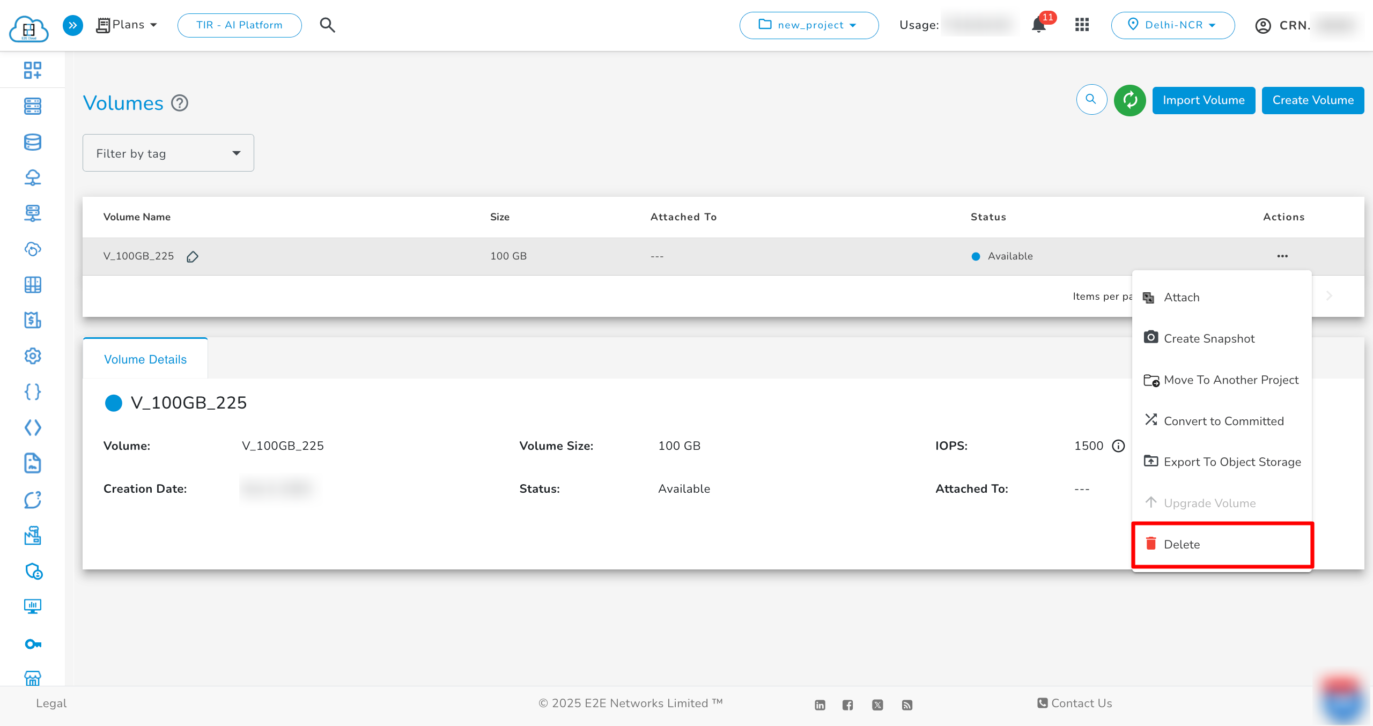Select Delete from the actions menu

[x=1182, y=544]
